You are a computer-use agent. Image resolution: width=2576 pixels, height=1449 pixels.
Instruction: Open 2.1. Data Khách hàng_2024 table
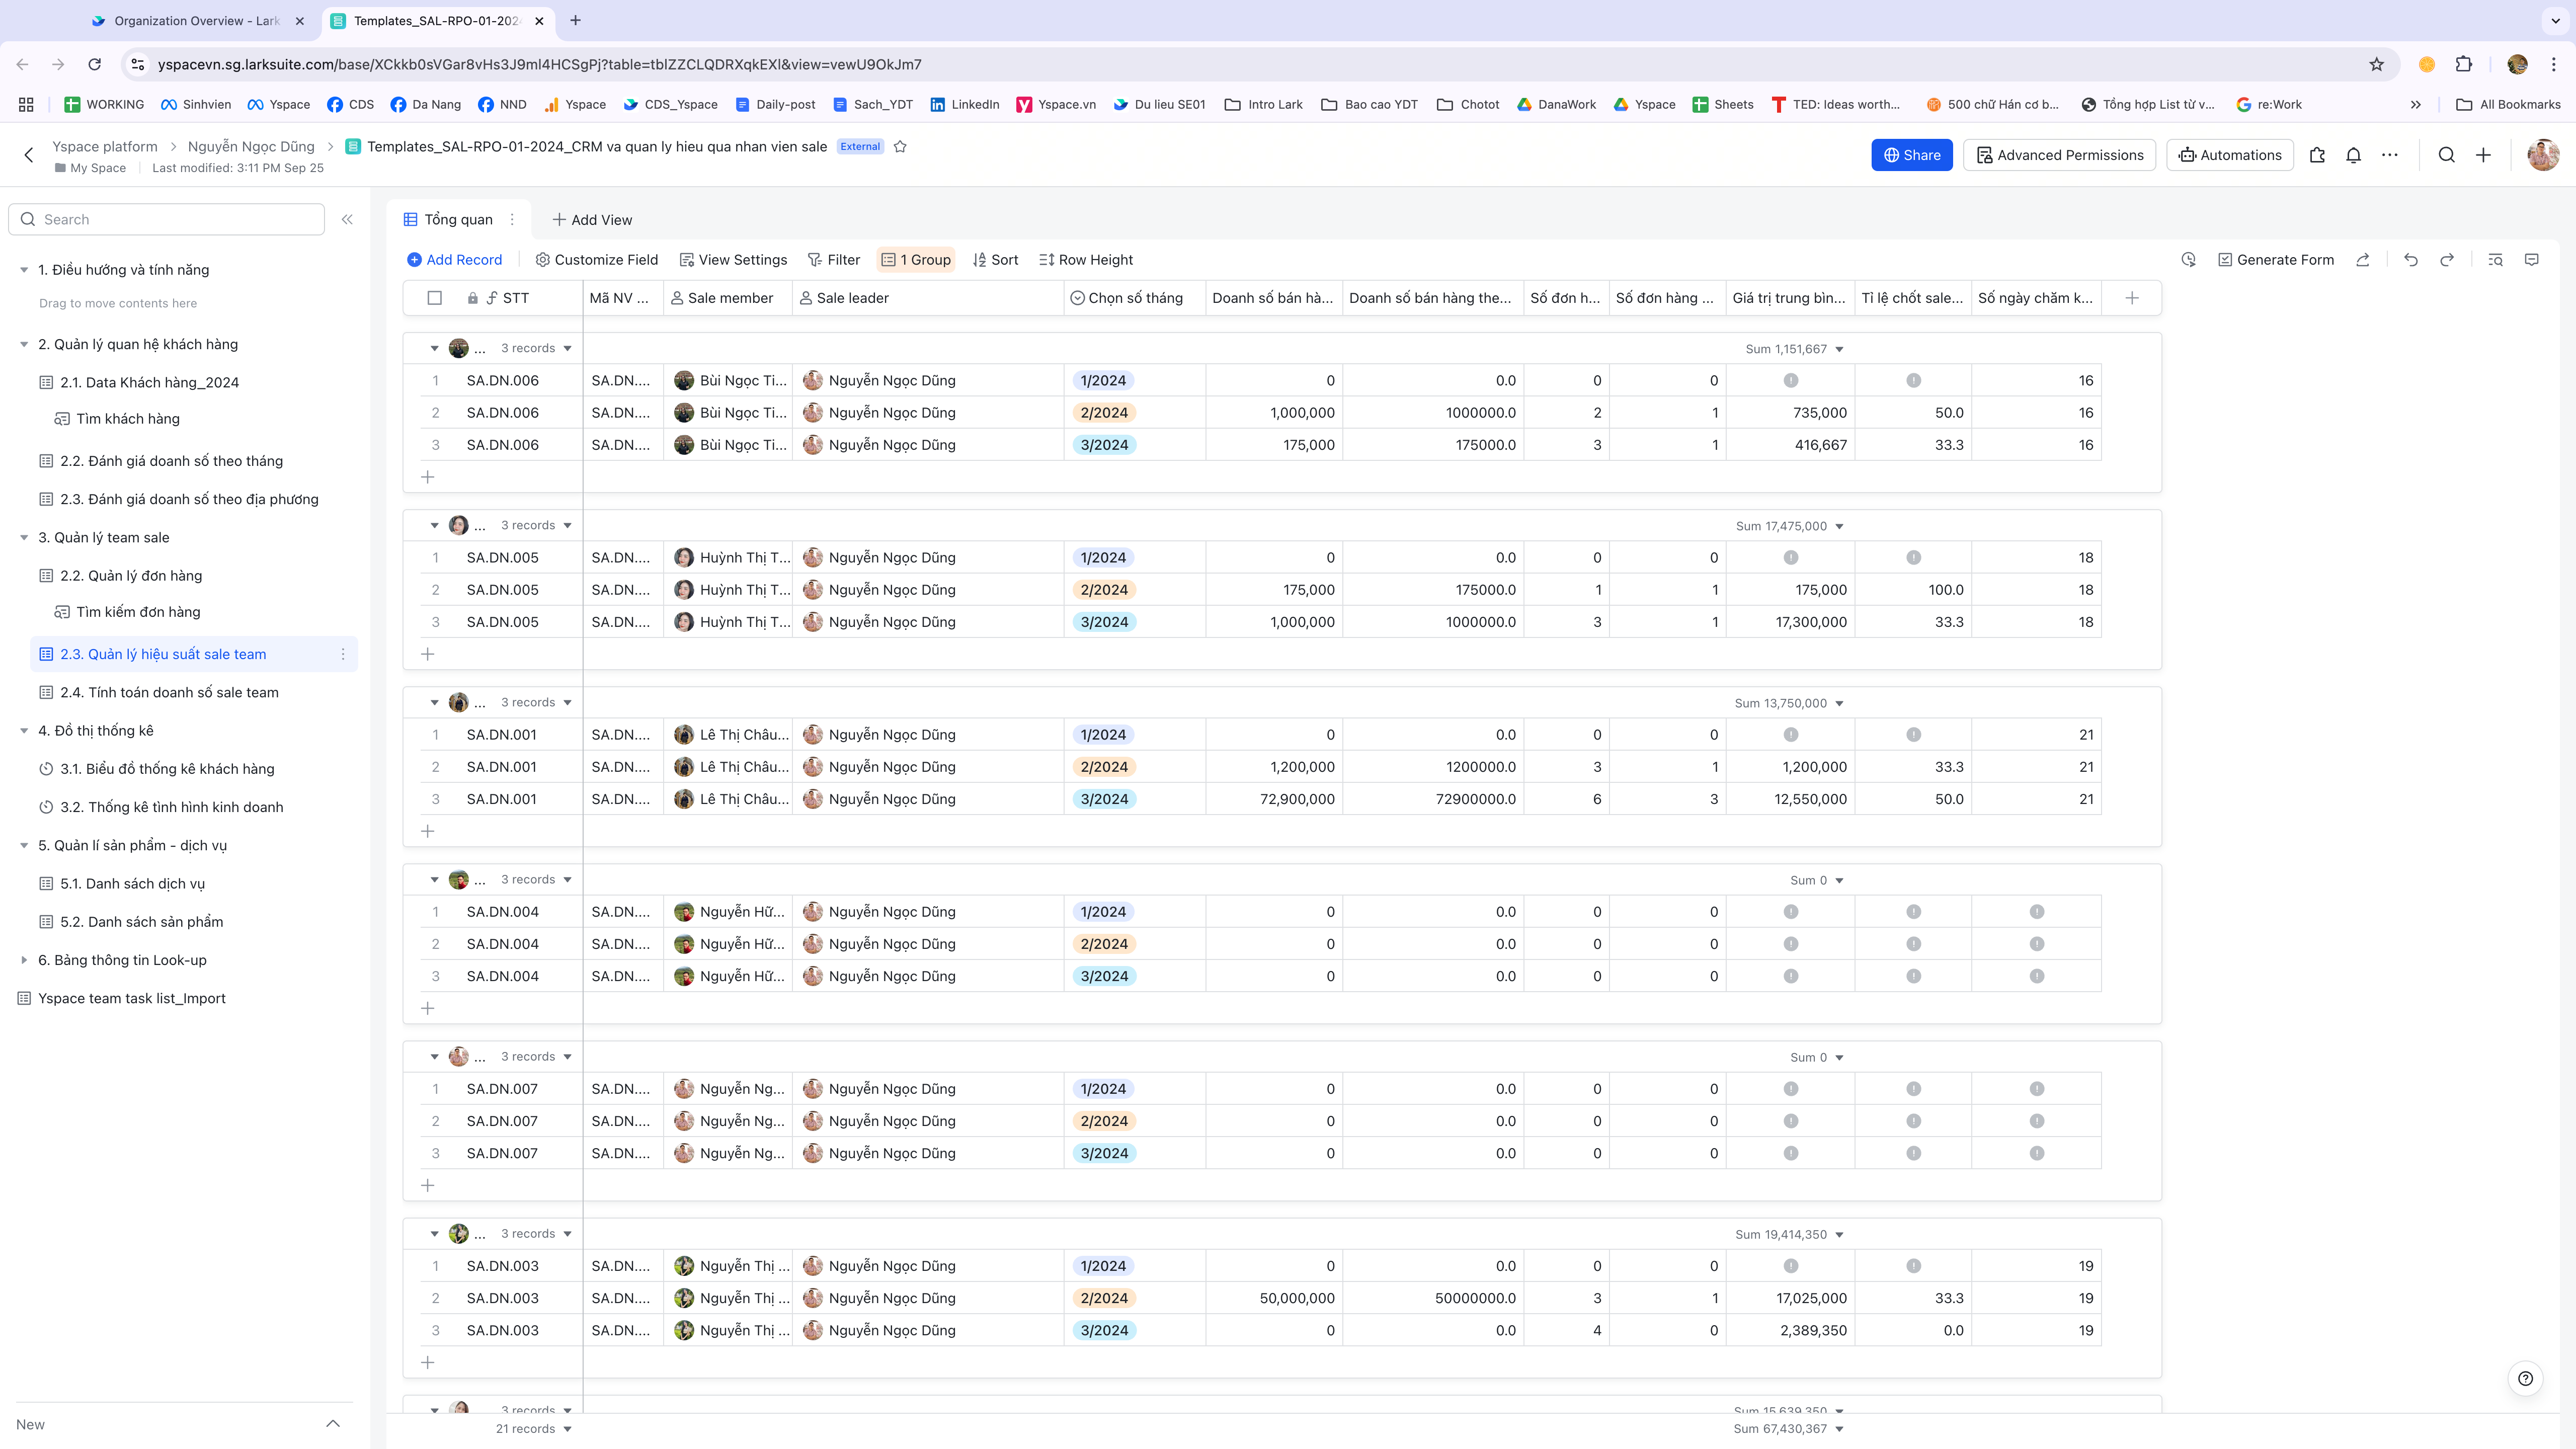pyautogui.click(x=149, y=382)
